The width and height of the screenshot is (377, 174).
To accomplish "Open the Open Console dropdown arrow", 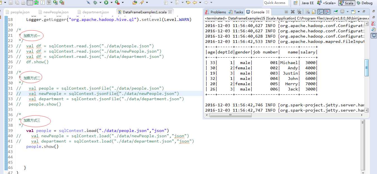I will click(359, 12).
